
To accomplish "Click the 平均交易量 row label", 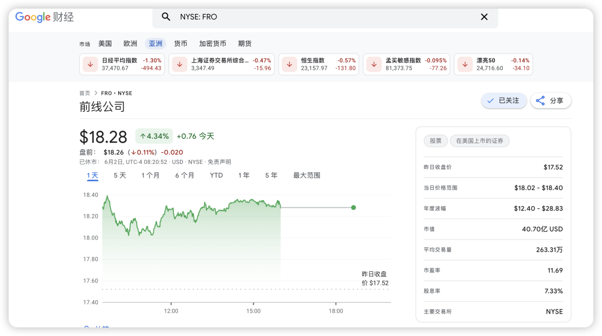I will pos(438,250).
